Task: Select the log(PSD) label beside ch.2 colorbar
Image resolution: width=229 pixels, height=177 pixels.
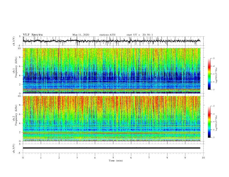Action: tap(216, 123)
